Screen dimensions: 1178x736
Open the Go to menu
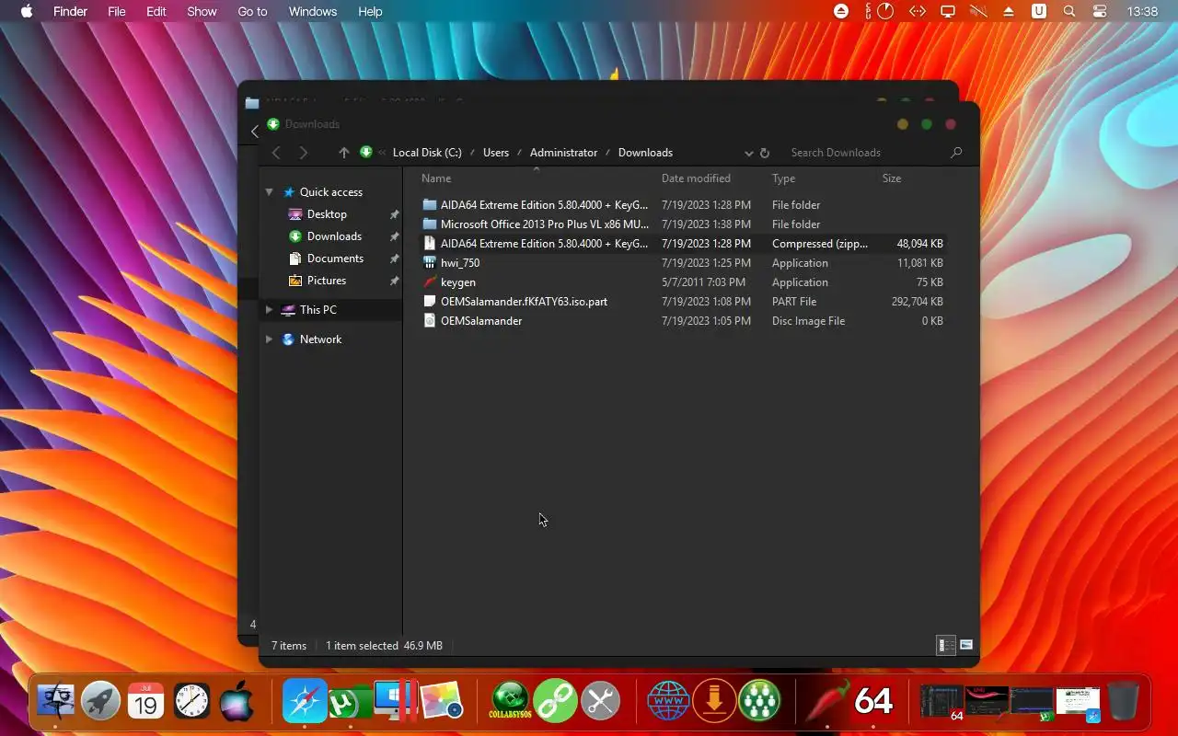(252, 11)
